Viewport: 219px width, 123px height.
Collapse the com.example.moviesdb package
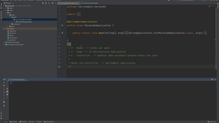pos(12,19)
